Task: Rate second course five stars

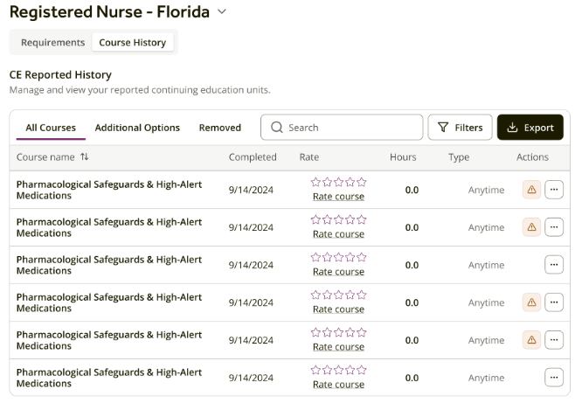Action: 362,220
